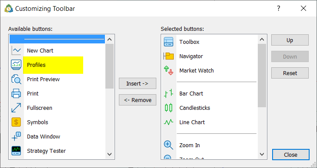Click the Fullscreen arrows icon
This screenshot has height=168, width=317.
(16, 108)
